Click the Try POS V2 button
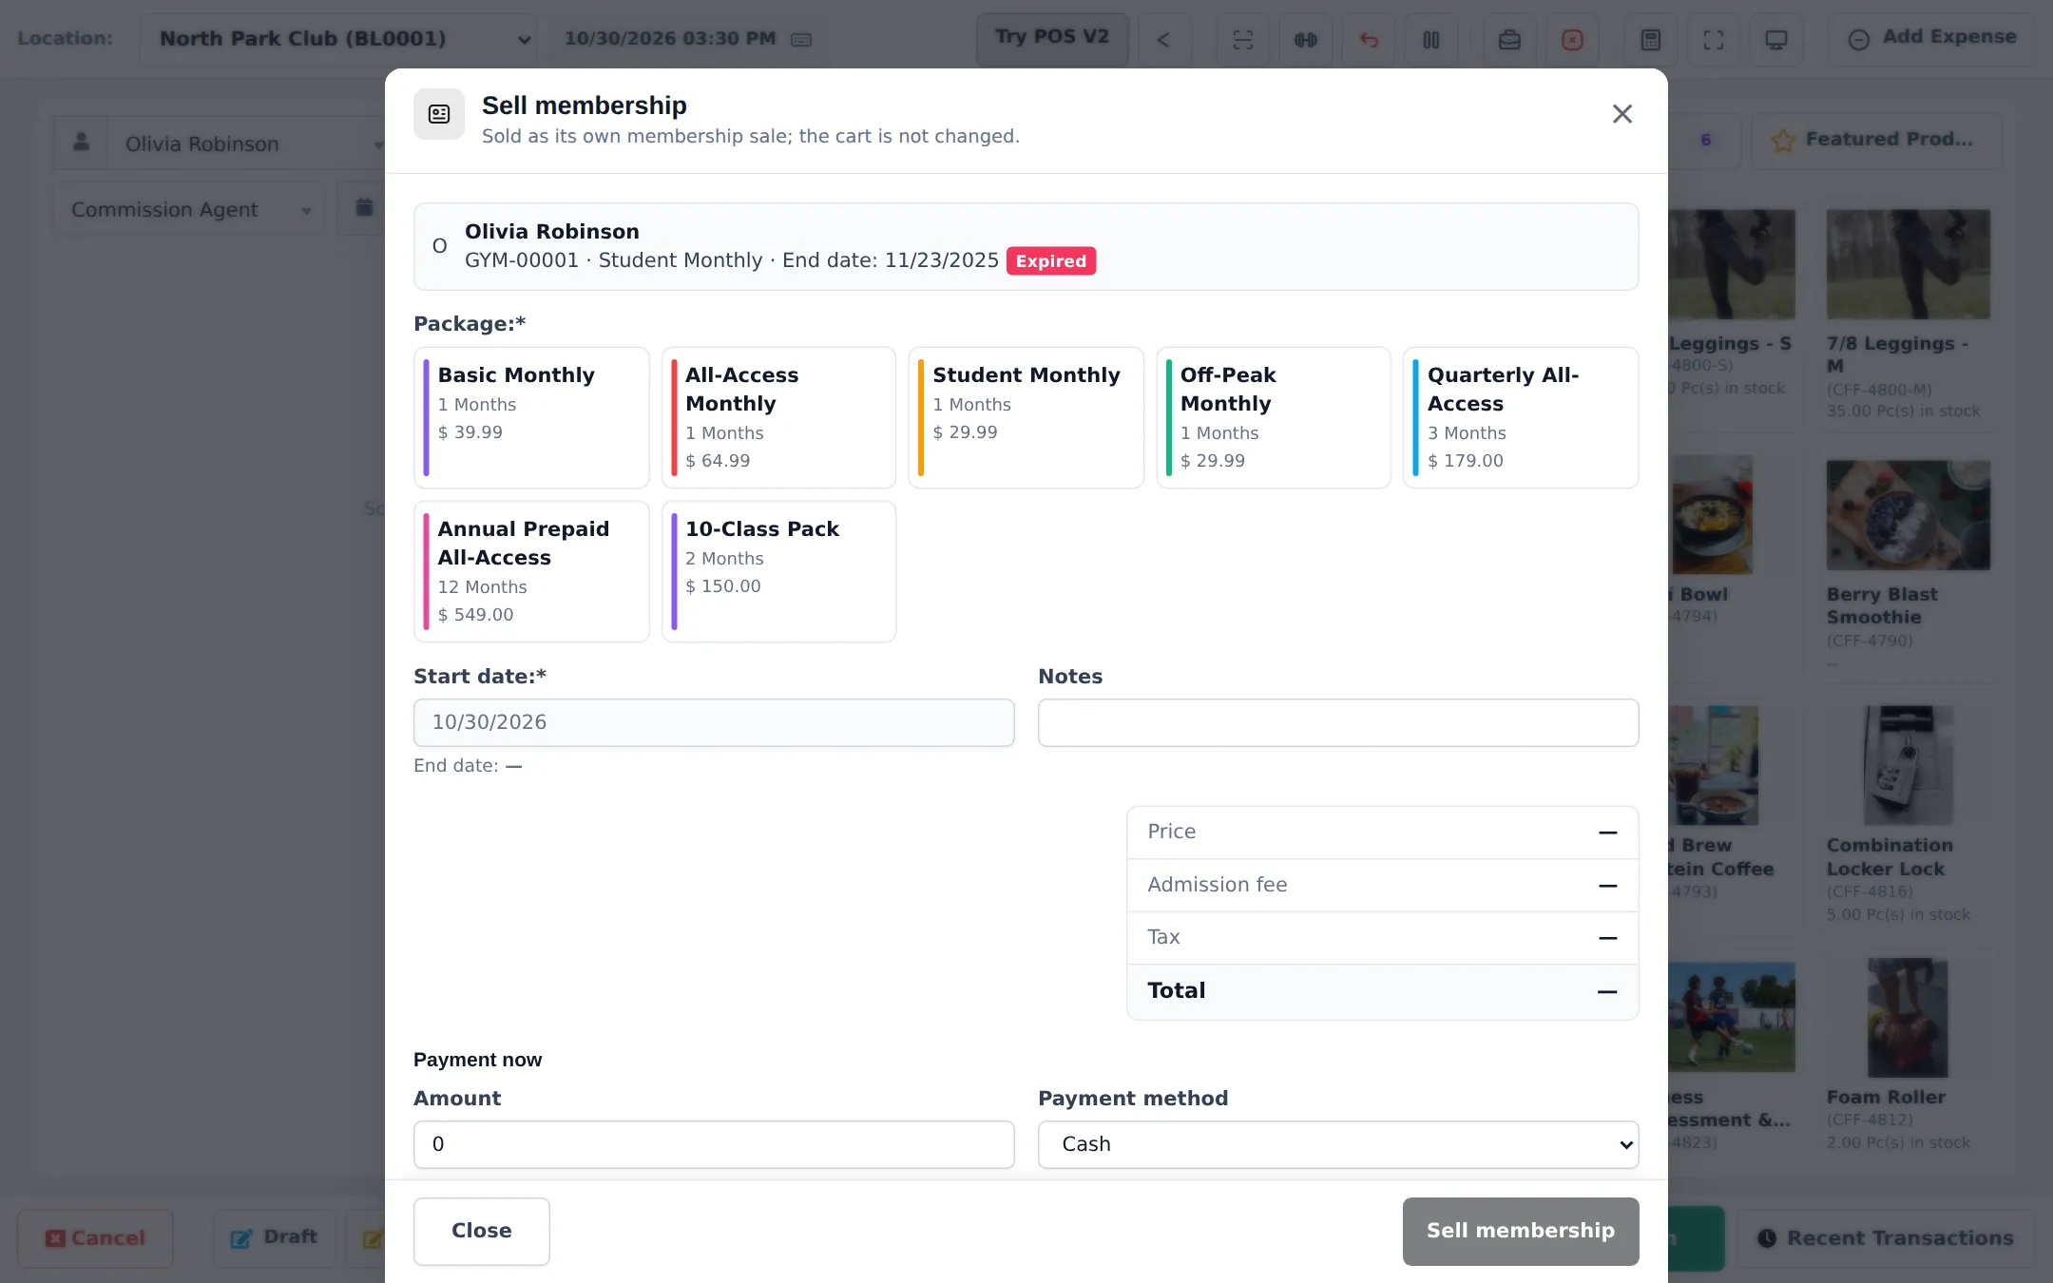The image size is (2053, 1283). coord(1052,38)
